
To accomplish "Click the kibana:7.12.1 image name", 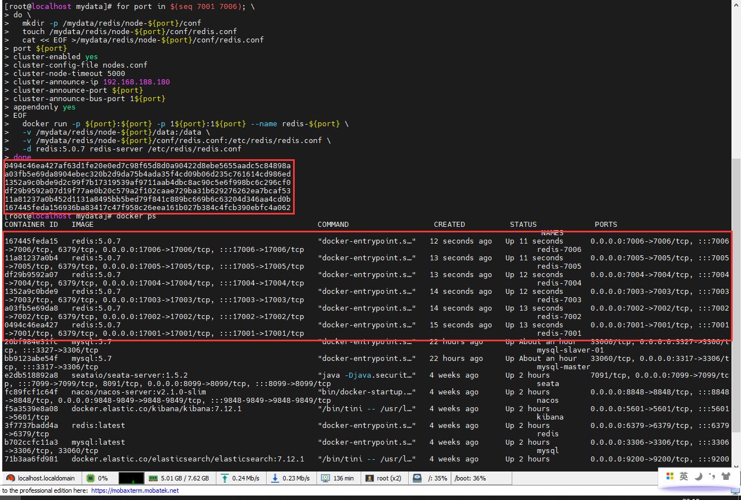I will tap(157, 409).
